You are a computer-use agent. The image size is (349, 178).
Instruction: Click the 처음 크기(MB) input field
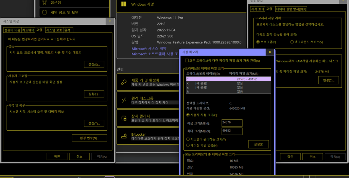coord(232,123)
